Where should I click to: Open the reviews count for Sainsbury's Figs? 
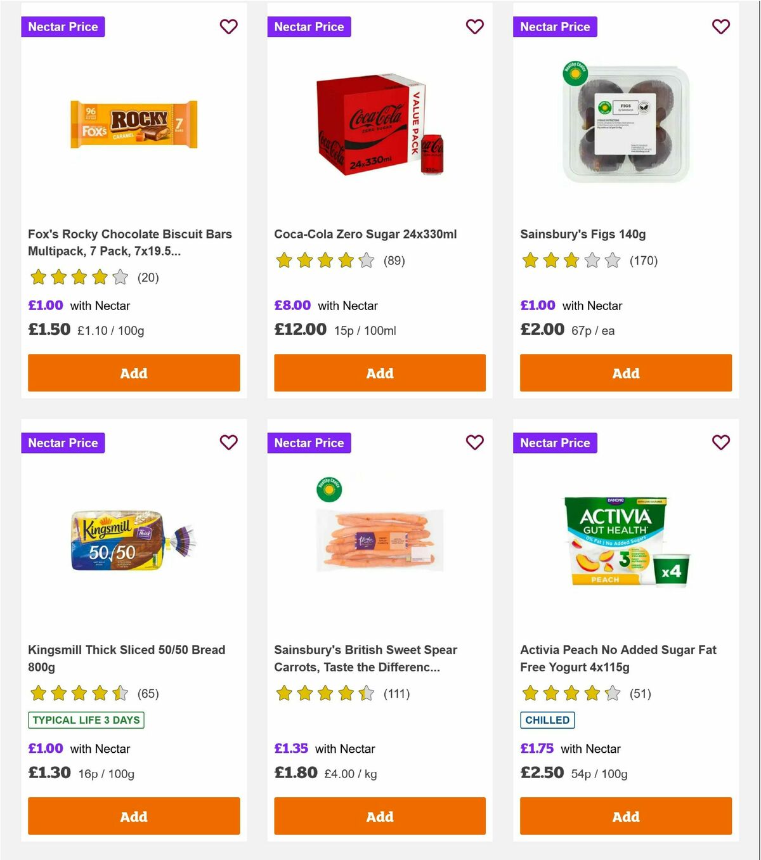643,260
